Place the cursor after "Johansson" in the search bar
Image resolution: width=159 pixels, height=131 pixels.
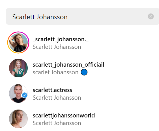(x=68, y=17)
